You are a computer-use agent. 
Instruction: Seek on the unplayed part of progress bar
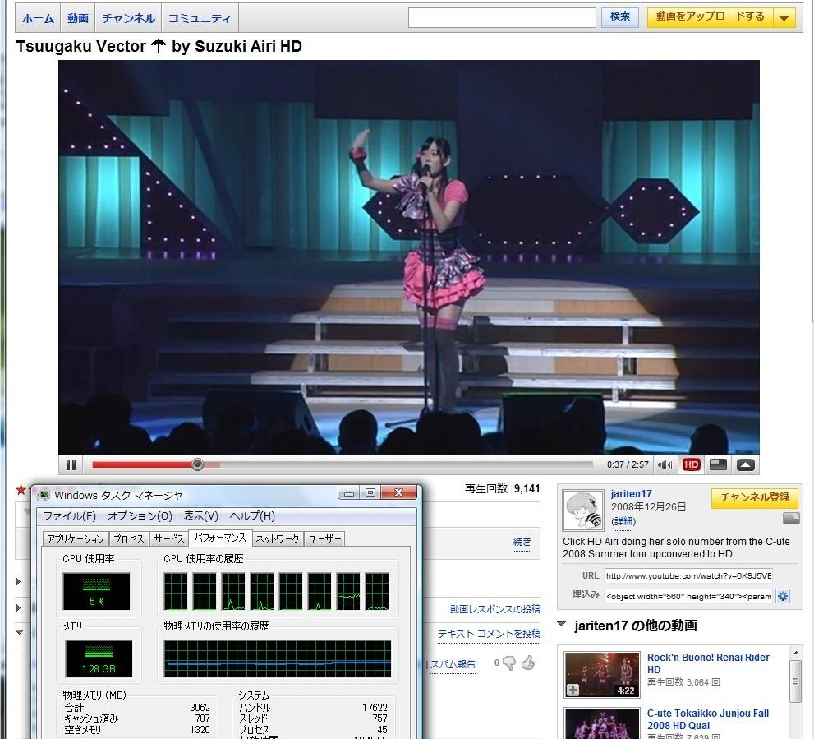405,464
